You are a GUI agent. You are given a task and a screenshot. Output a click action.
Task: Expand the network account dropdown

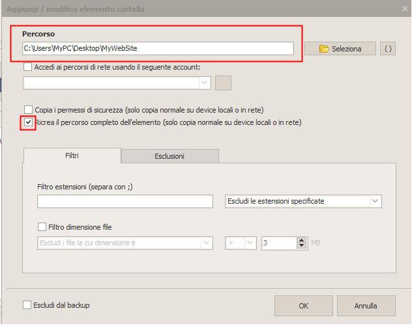click(117, 83)
